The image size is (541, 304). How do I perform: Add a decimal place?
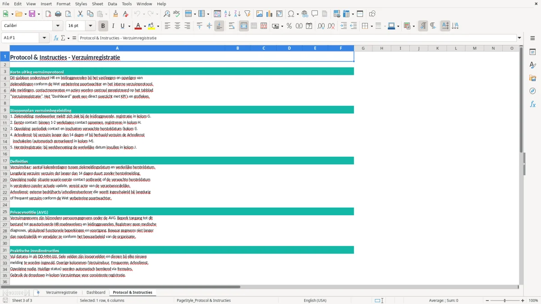coord(321,26)
